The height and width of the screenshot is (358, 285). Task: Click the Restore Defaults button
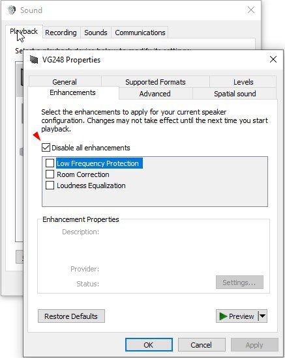click(71, 316)
